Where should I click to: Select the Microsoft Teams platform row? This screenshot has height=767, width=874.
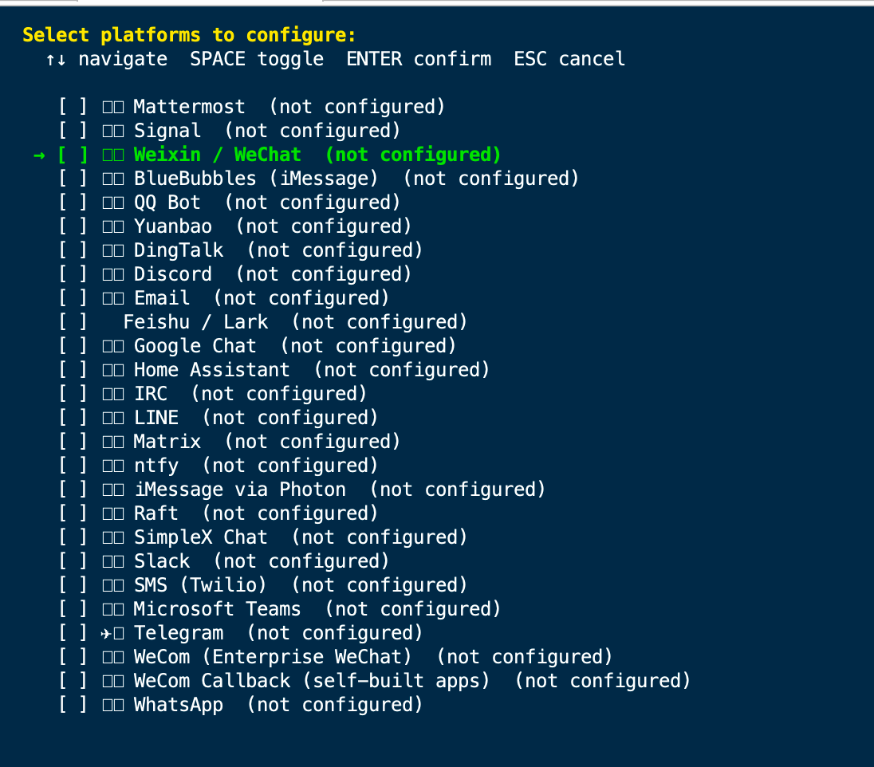point(280,608)
